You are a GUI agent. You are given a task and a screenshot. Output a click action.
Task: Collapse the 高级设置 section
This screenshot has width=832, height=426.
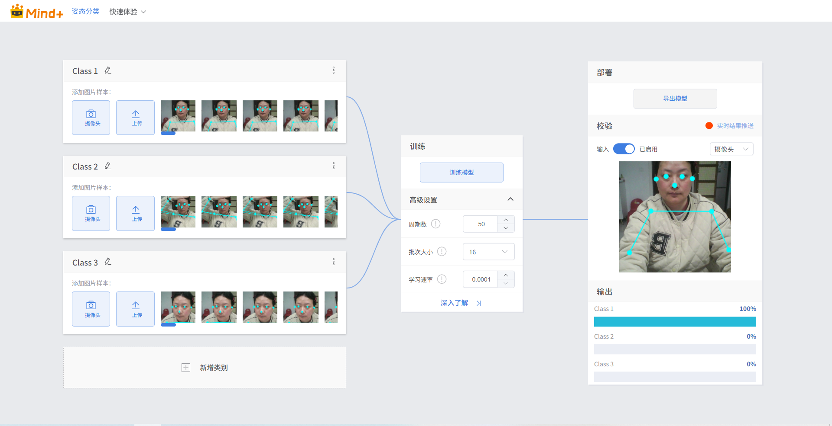(x=510, y=199)
